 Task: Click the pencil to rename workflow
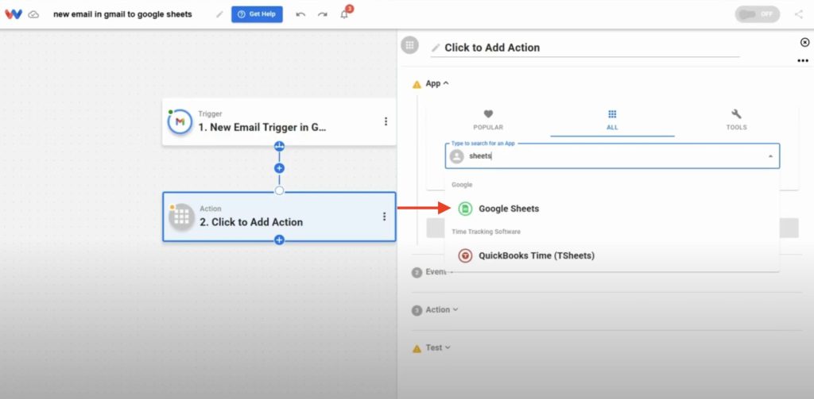point(219,14)
